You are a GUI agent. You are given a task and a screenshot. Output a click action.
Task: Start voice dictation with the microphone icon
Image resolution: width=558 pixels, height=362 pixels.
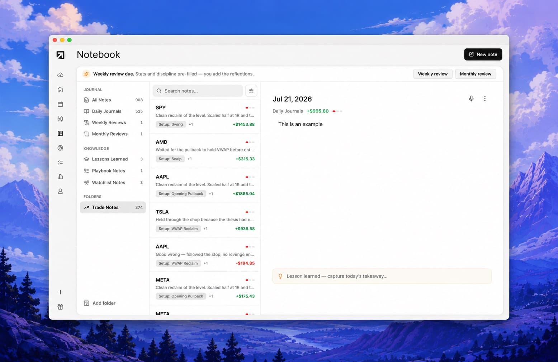(471, 98)
